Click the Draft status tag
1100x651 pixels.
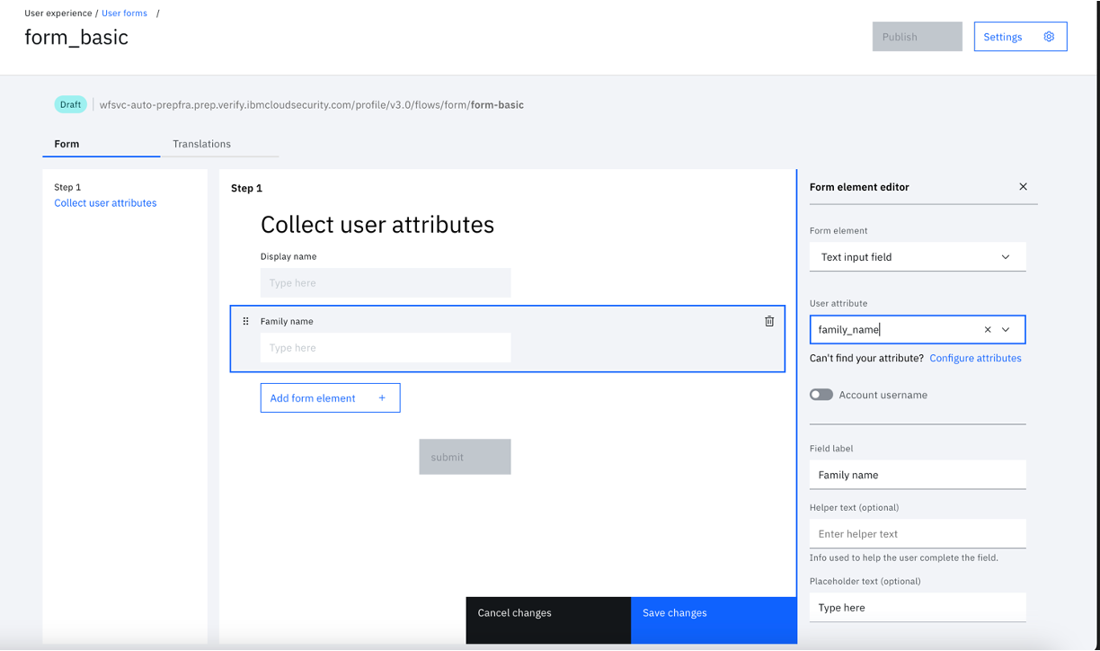(x=70, y=104)
